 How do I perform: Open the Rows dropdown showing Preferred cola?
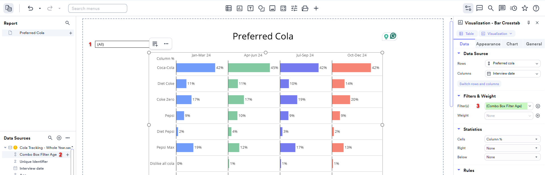tap(513, 64)
